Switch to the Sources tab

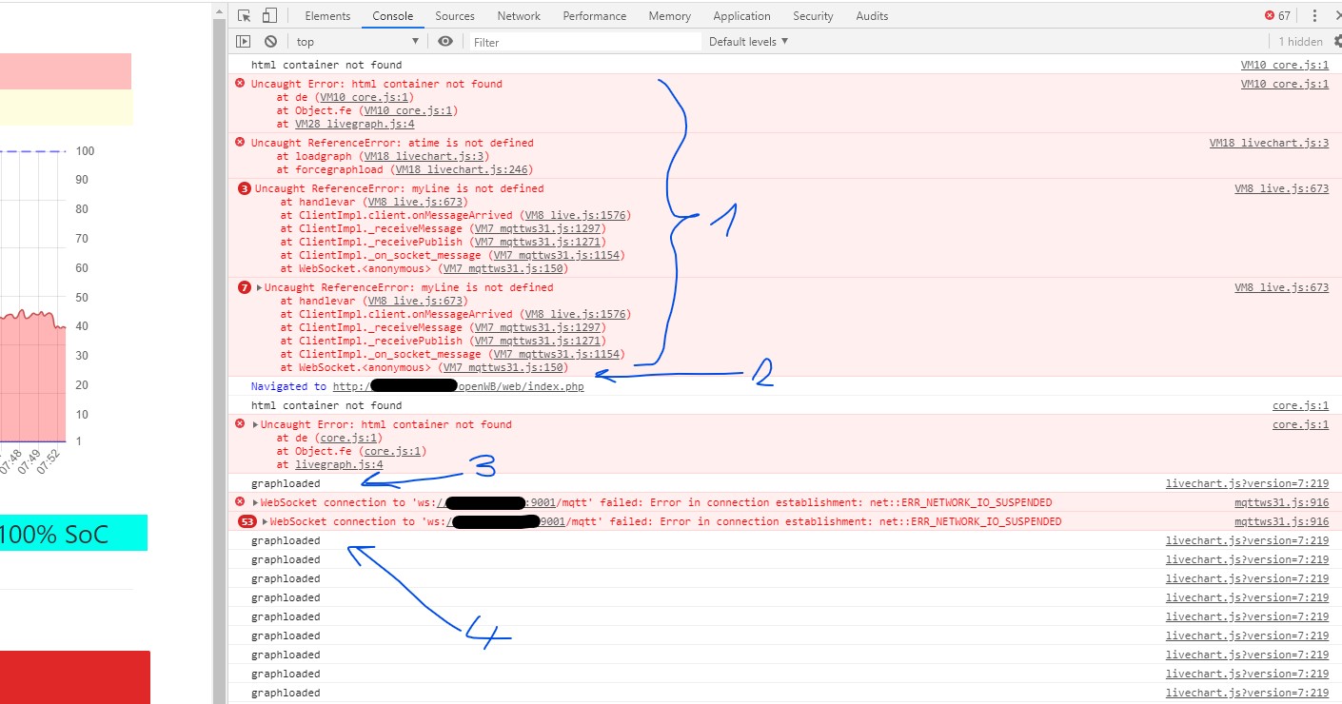point(455,15)
